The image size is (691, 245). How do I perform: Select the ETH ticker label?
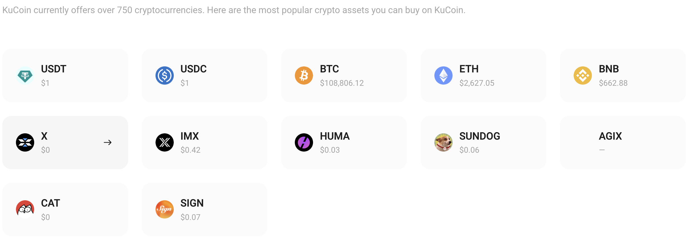coord(469,69)
